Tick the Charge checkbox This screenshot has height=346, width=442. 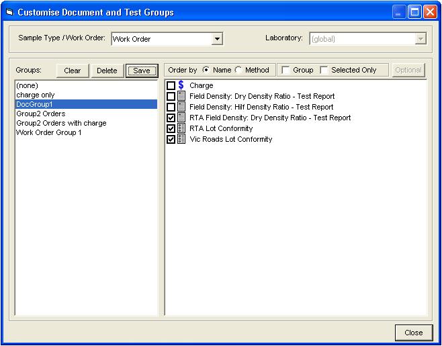click(x=171, y=86)
